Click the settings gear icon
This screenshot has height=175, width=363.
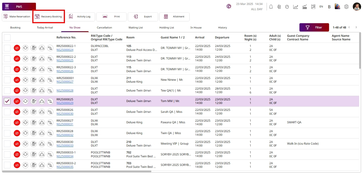pyautogui.click(x=346, y=7)
